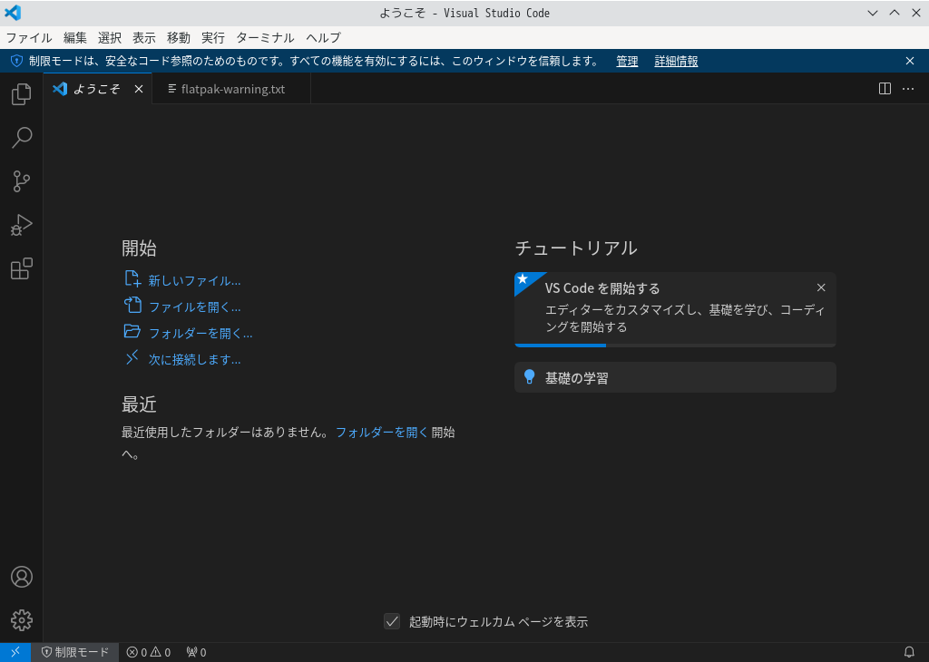The height and width of the screenshot is (662, 929).
Task: Switch to the flatpak-warning.txt tab
Action: coord(231,89)
